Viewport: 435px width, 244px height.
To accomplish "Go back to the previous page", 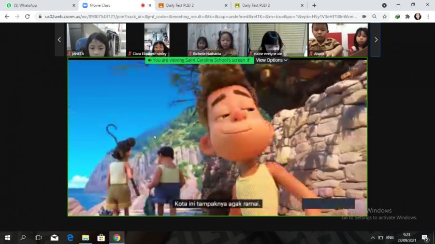I will click(7, 16).
